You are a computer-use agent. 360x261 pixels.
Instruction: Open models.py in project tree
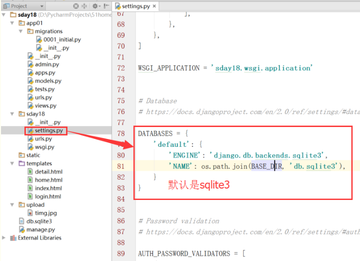coord(48,81)
